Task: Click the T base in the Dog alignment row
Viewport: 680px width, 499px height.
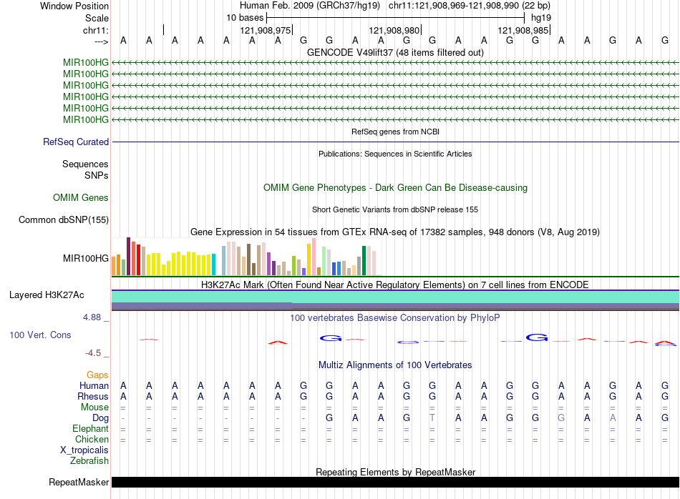Action: pos(432,418)
